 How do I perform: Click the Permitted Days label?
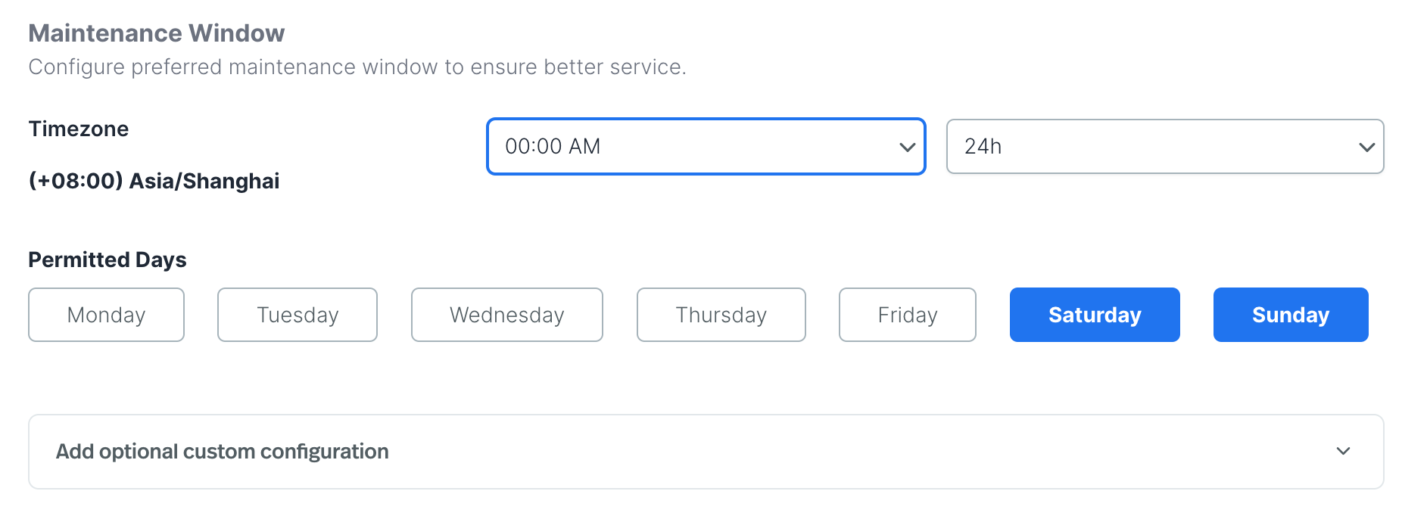107,260
